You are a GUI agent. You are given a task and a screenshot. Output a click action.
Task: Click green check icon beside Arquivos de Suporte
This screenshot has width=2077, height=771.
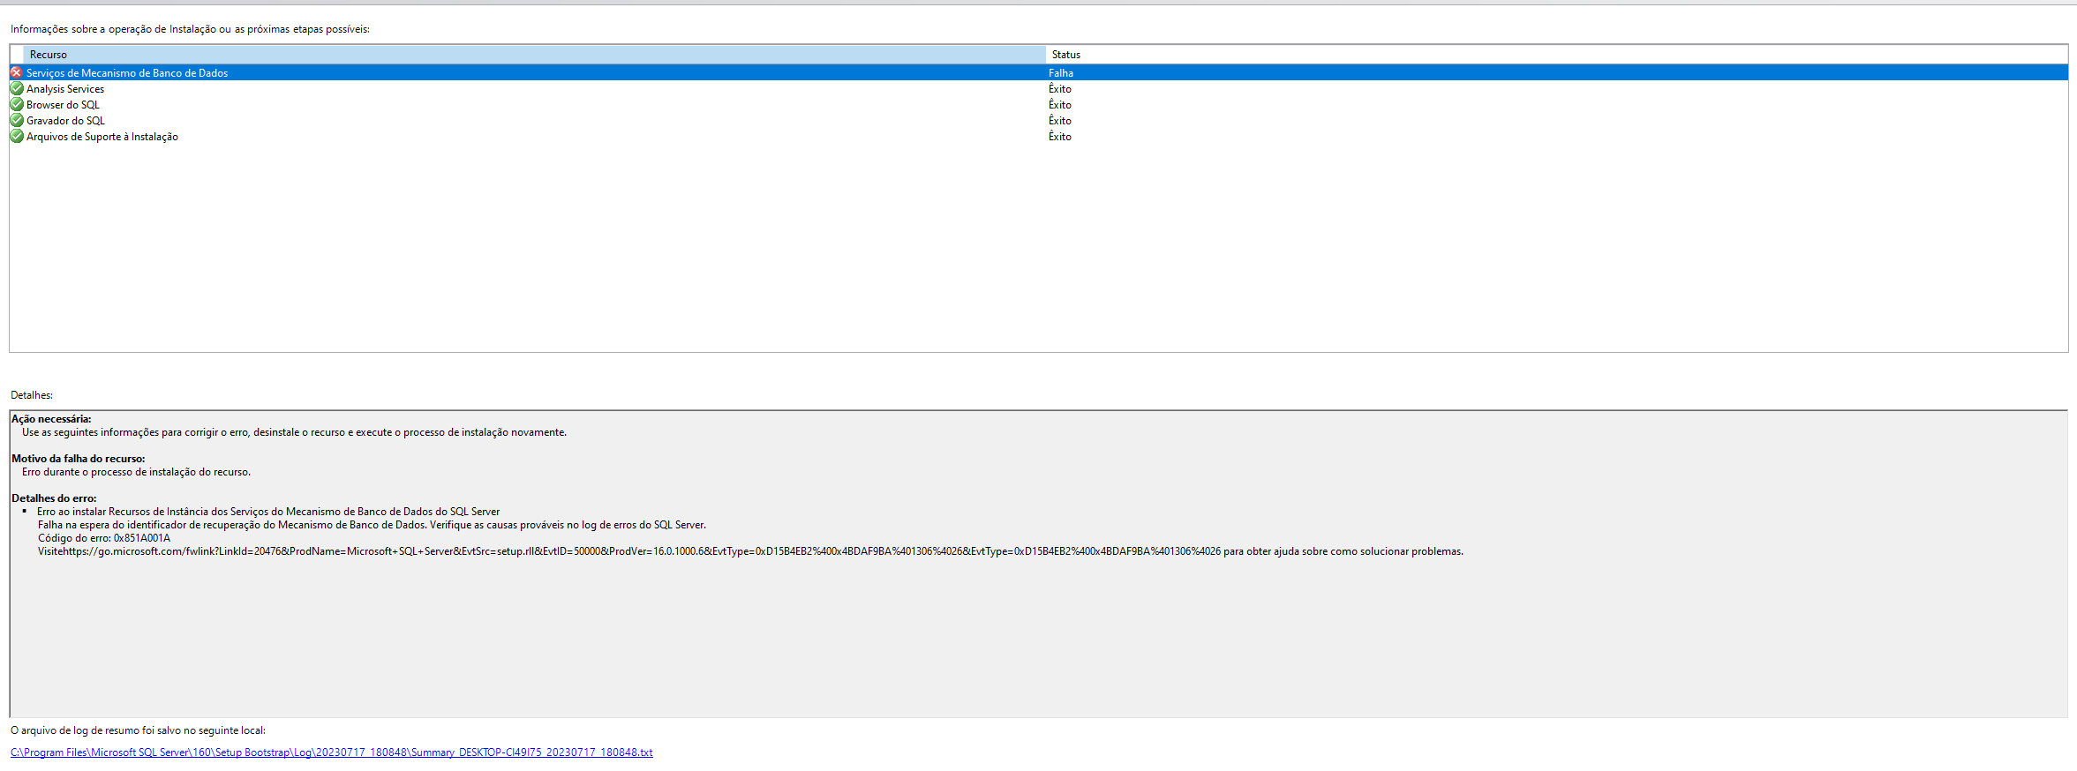click(x=17, y=136)
